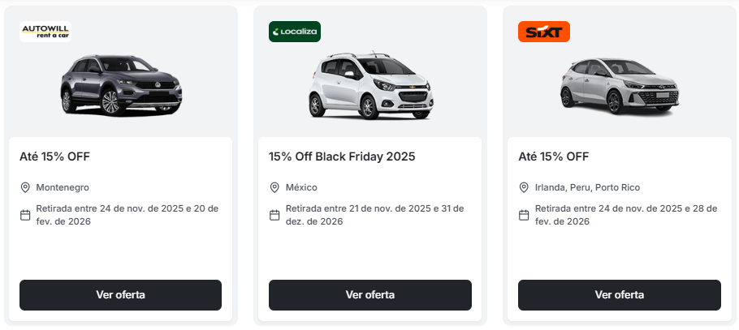Viewport: 739px width, 330px height.
Task: Click the silver Hyundai car picture
Action: click(x=619, y=85)
